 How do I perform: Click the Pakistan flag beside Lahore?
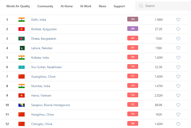pyautogui.click(x=22, y=48)
